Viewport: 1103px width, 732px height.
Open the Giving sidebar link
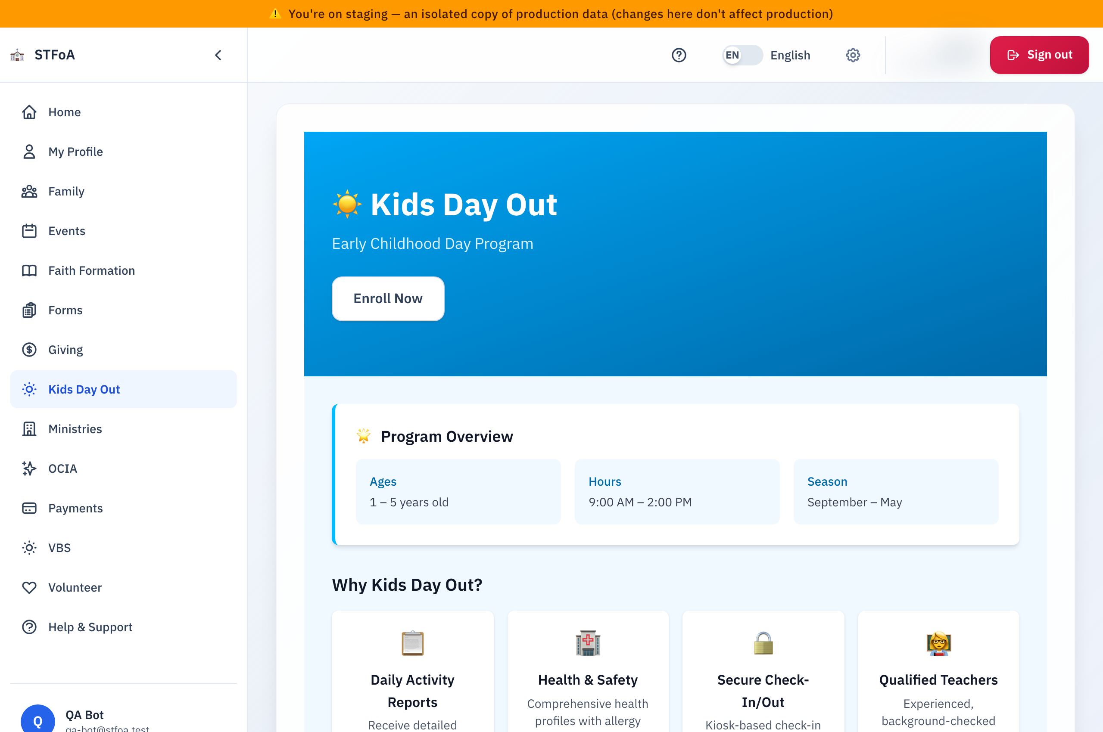(123, 350)
